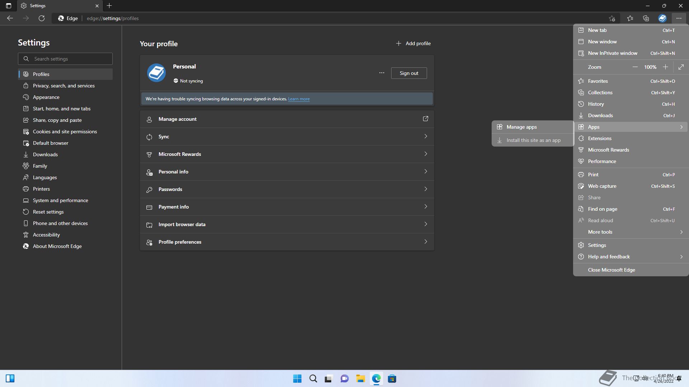This screenshot has height=387, width=689.
Task: Open Cookies and site permissions
Action: (65, 132)
